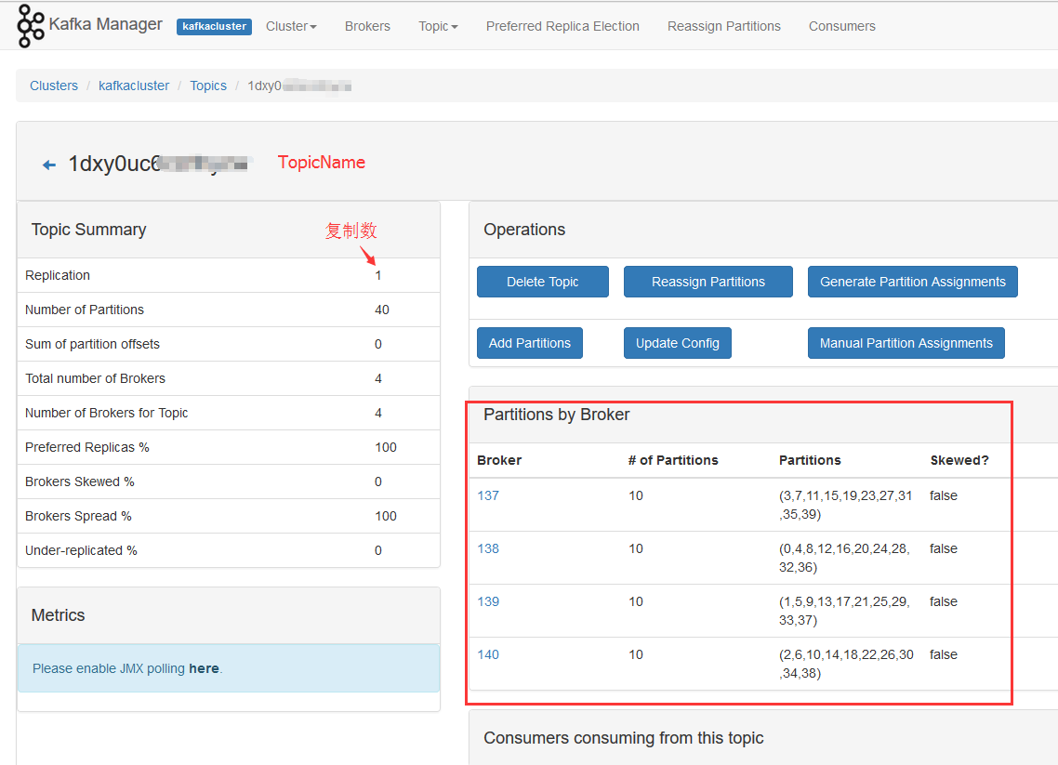Select partitions list for broker 139
1058x765 pixels.
pos(844,611)
